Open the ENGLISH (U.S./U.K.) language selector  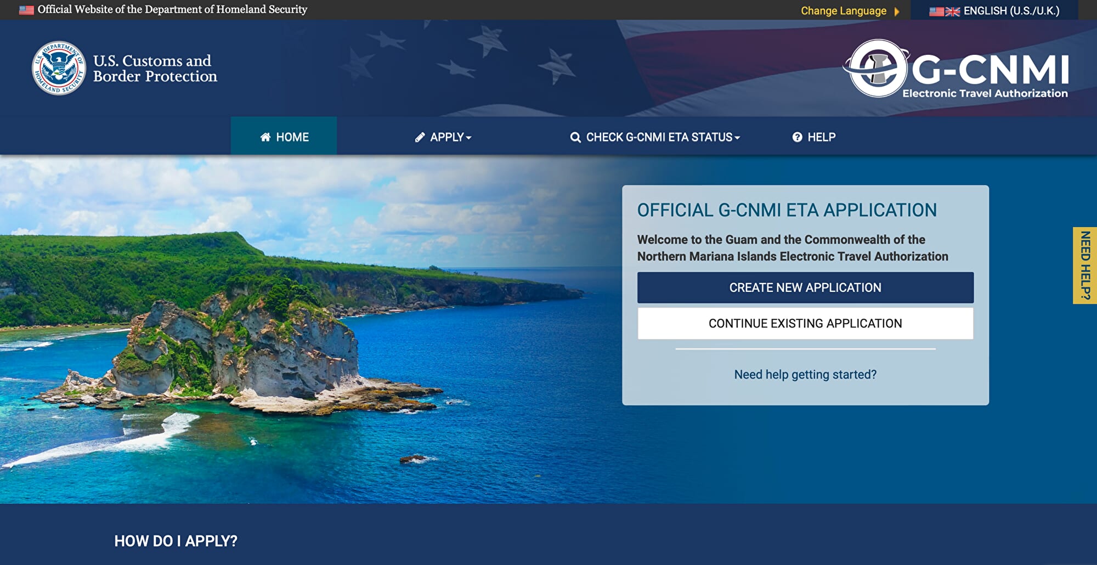coord(1011,11)
